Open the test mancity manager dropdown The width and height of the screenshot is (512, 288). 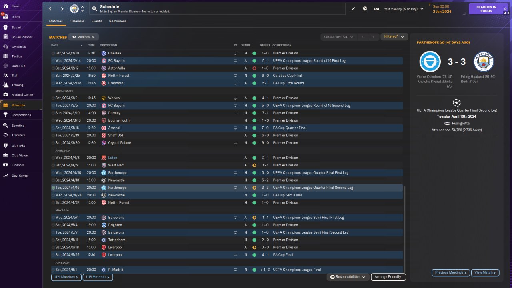click(x=404, y=9)
